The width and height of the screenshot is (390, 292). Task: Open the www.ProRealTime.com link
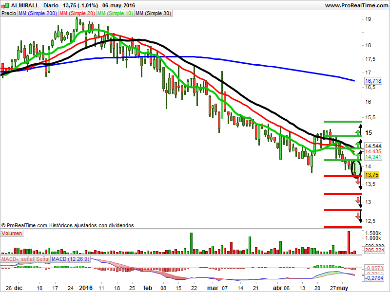pos(356,5)
